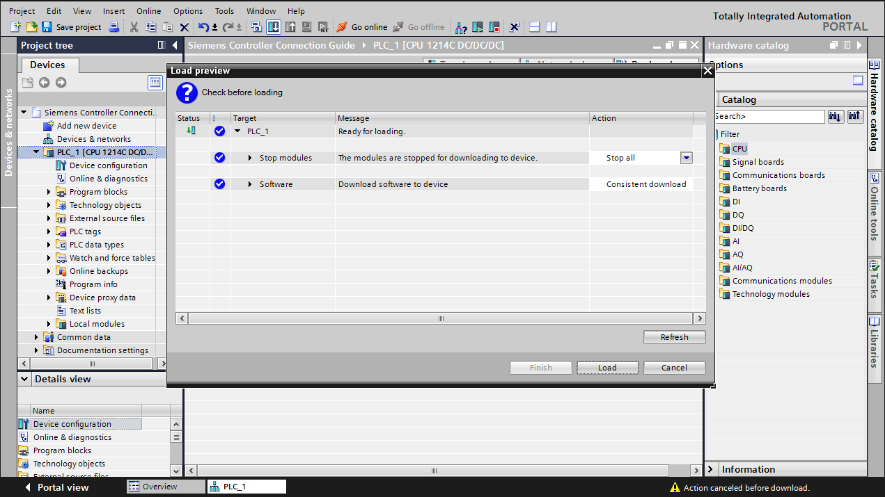Click the Print icon in the toolbar
885x497 pixels.
pyautogui.click(x=113, y=27)
